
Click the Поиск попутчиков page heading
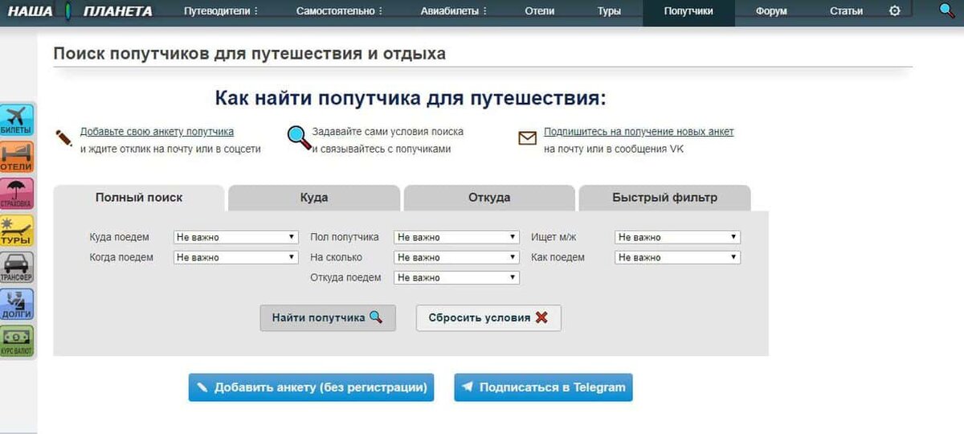click(x=249, y=54)
